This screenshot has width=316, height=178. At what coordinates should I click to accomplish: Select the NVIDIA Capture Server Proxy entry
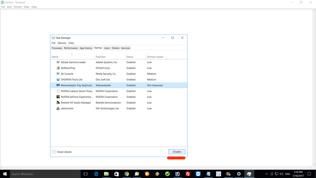[119, 91]
